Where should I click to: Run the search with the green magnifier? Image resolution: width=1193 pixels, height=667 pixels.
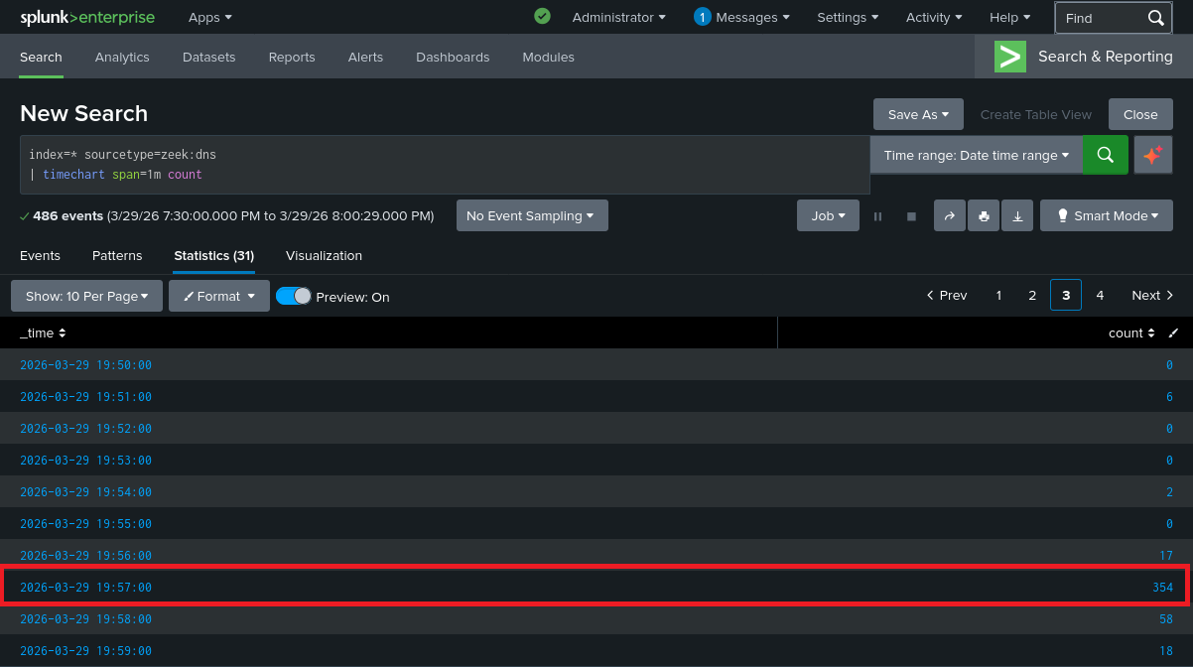pyautogui.click(x=1106, y=155)
